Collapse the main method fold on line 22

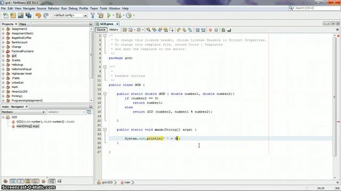105,129
